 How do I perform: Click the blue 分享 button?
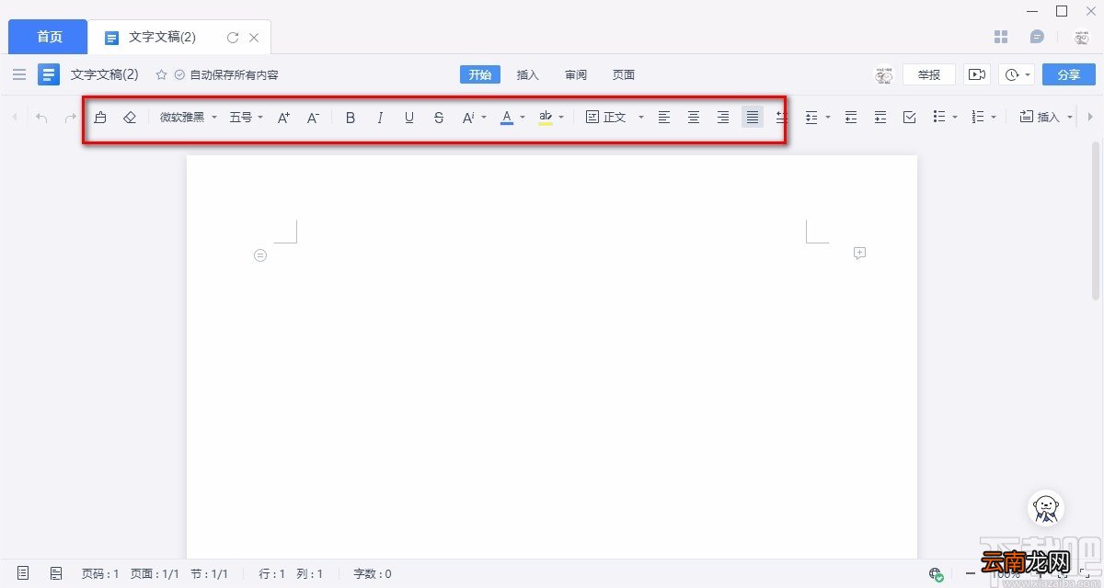[x=1069, y=74]
